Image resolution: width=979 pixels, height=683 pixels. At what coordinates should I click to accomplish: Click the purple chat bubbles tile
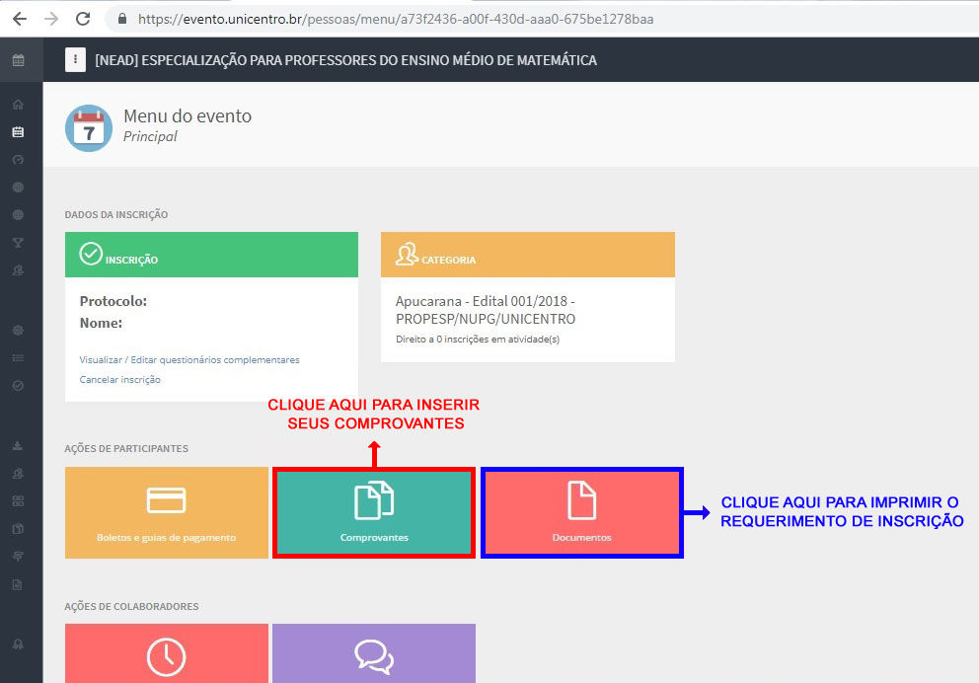[374, 653]
